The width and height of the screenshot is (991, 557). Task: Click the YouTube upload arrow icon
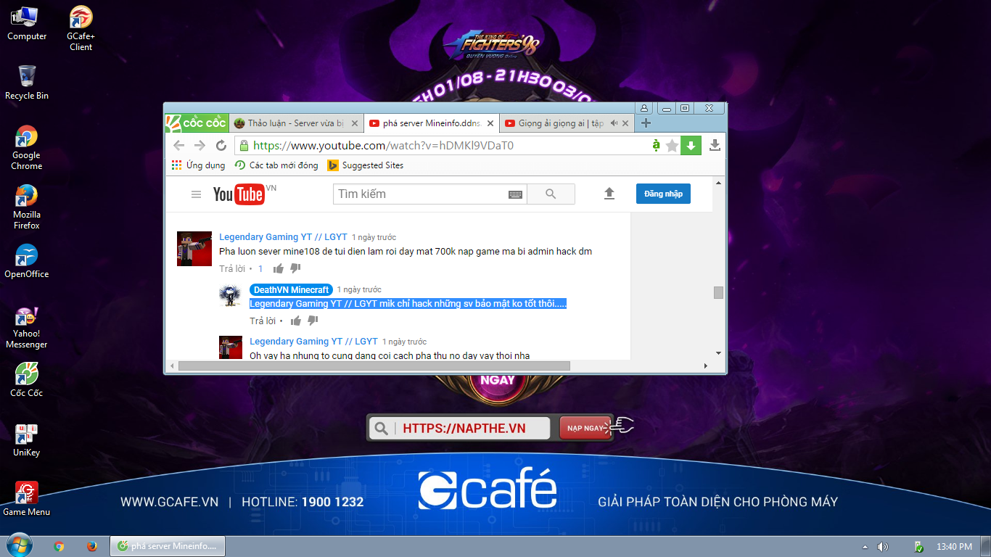click(609, 194)
